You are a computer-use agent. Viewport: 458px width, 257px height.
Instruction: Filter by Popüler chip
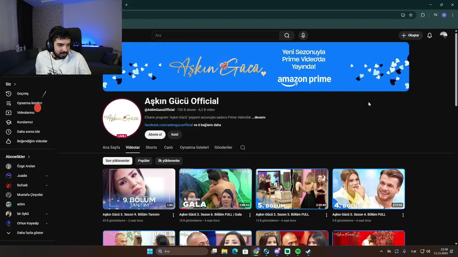click(x=144, y=161)
